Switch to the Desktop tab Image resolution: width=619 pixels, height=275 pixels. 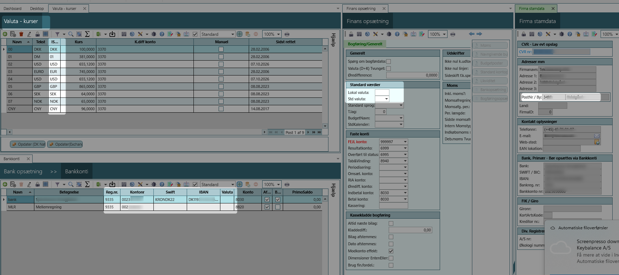click(x=37, y=9)
